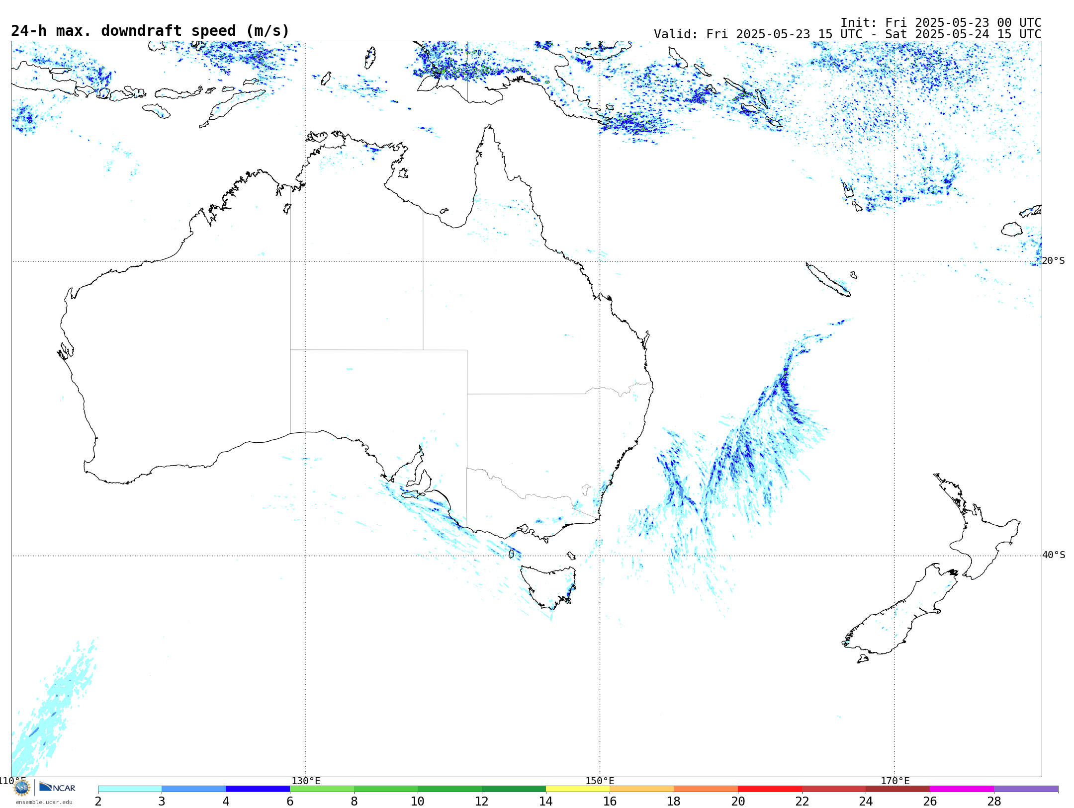Image resolution: width=1074 pixels, height=808 pixels.
Task: Click the colorbar tick label '10'
Action: pos(418,802)
